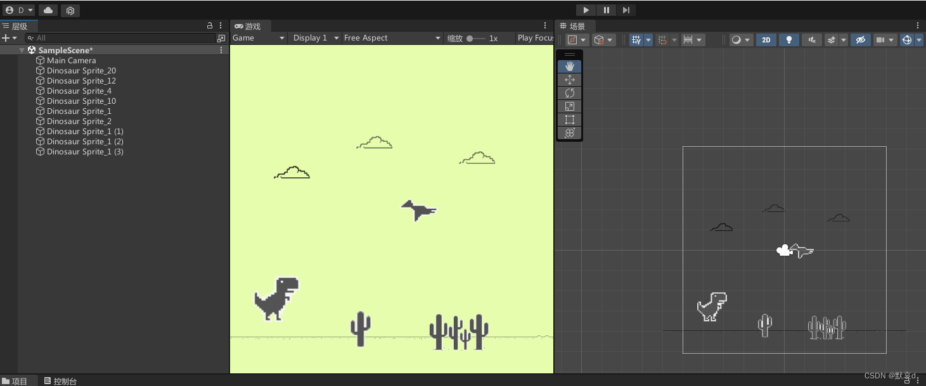The width and height of the screenshot is (926, 386).
Task: Toggle scene lighting bulb button
Action: click(788, 40)
